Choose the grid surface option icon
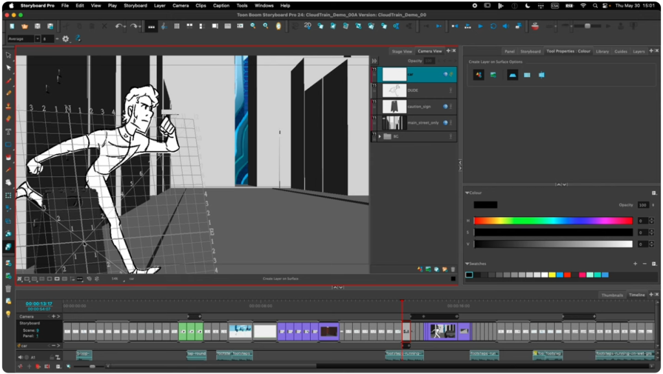 click(527, 75)
